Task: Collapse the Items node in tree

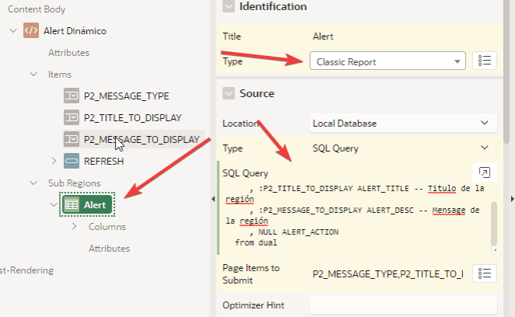Action: [x=33, y=75]
